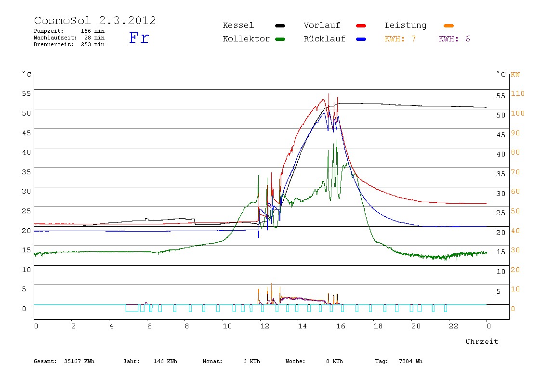Viewport: 553px width, 391px height.
Task: Click the '6' hour tick on time axis
Action: [x=149, y=326]
